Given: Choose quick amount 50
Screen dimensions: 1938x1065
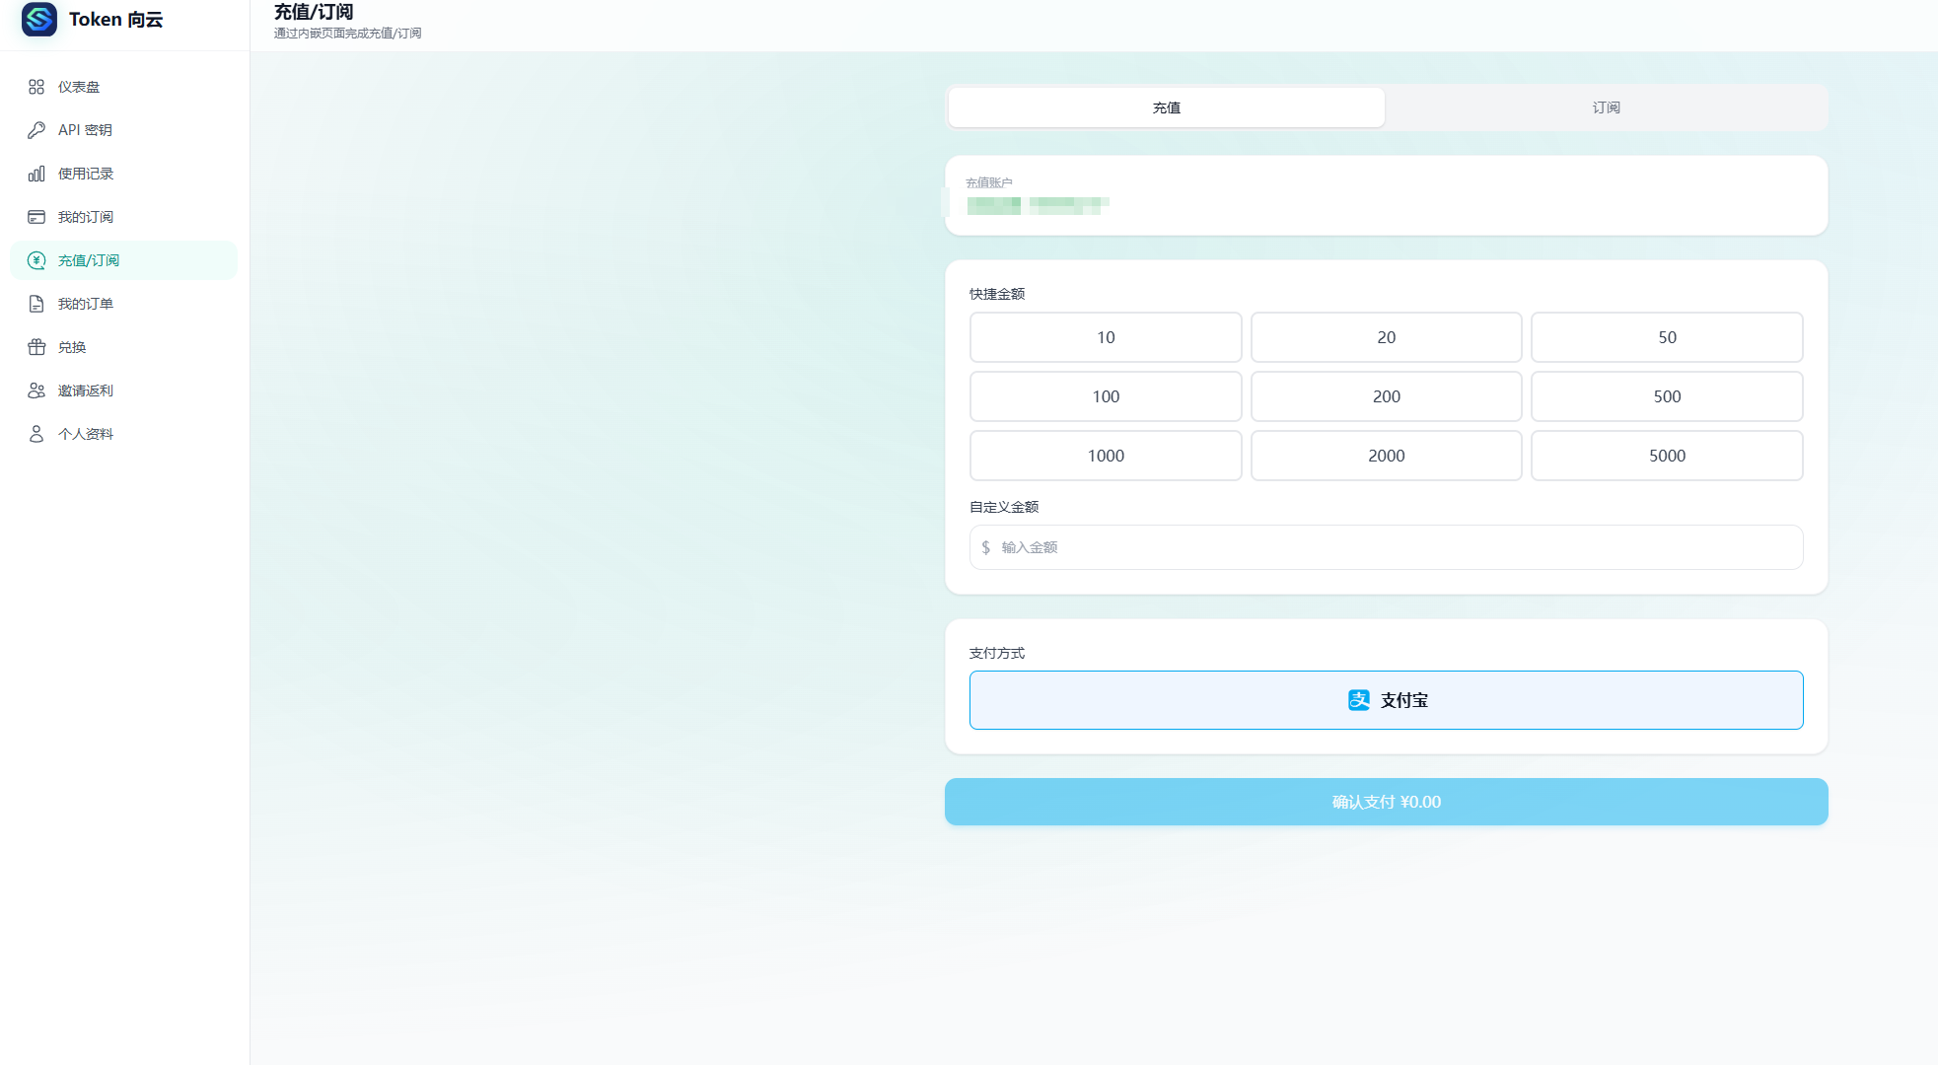Looking at the screenshot, I should point(1667,337).
